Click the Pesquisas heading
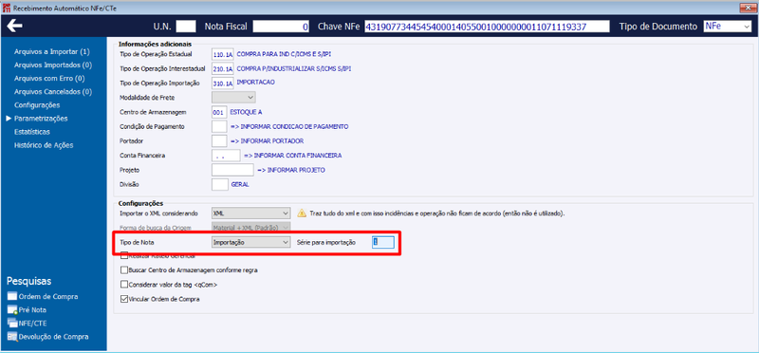759x353 pixels. (29, 281)
